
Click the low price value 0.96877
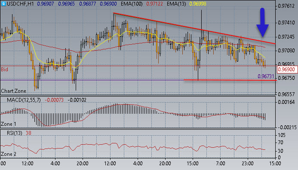pos(87,4)
